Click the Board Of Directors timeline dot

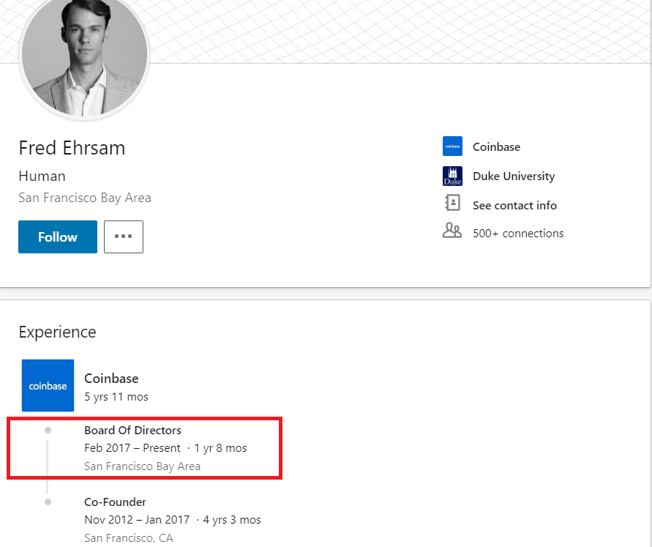(x=48, y=430)
